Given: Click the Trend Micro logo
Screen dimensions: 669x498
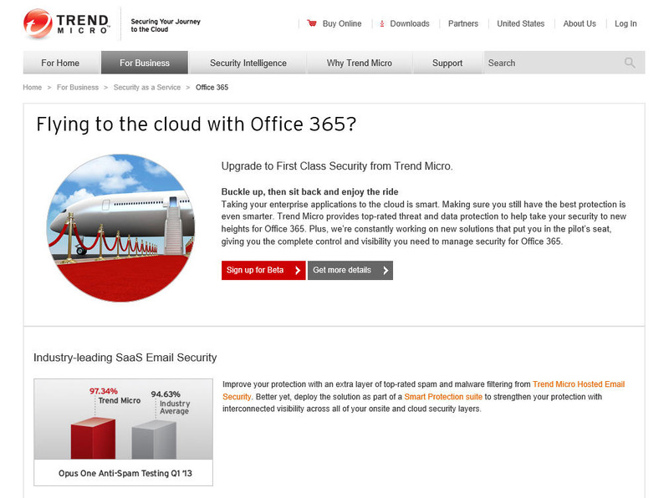Looking at the screenshot, I should [67, 23].
